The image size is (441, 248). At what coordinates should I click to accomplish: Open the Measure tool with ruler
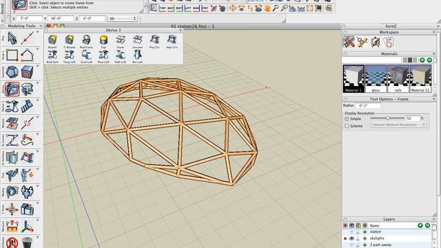pos(12,226)
